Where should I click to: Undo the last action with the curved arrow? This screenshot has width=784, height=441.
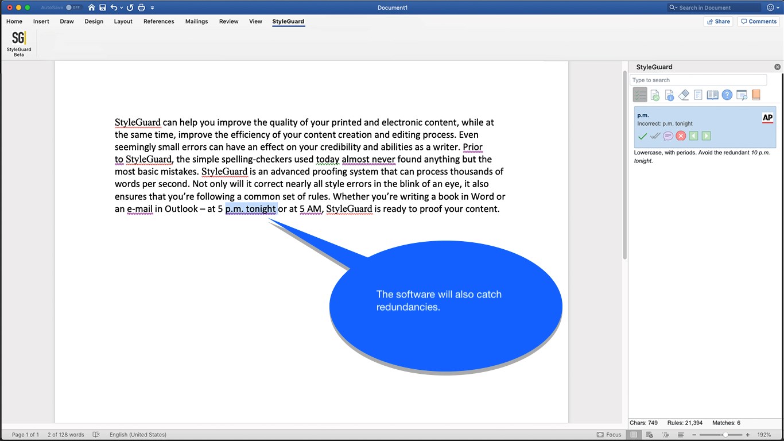(x=114, y=7)
